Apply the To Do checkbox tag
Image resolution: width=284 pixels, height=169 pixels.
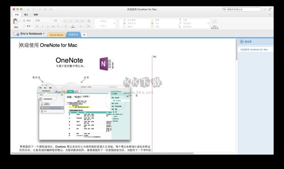[129, 20]
